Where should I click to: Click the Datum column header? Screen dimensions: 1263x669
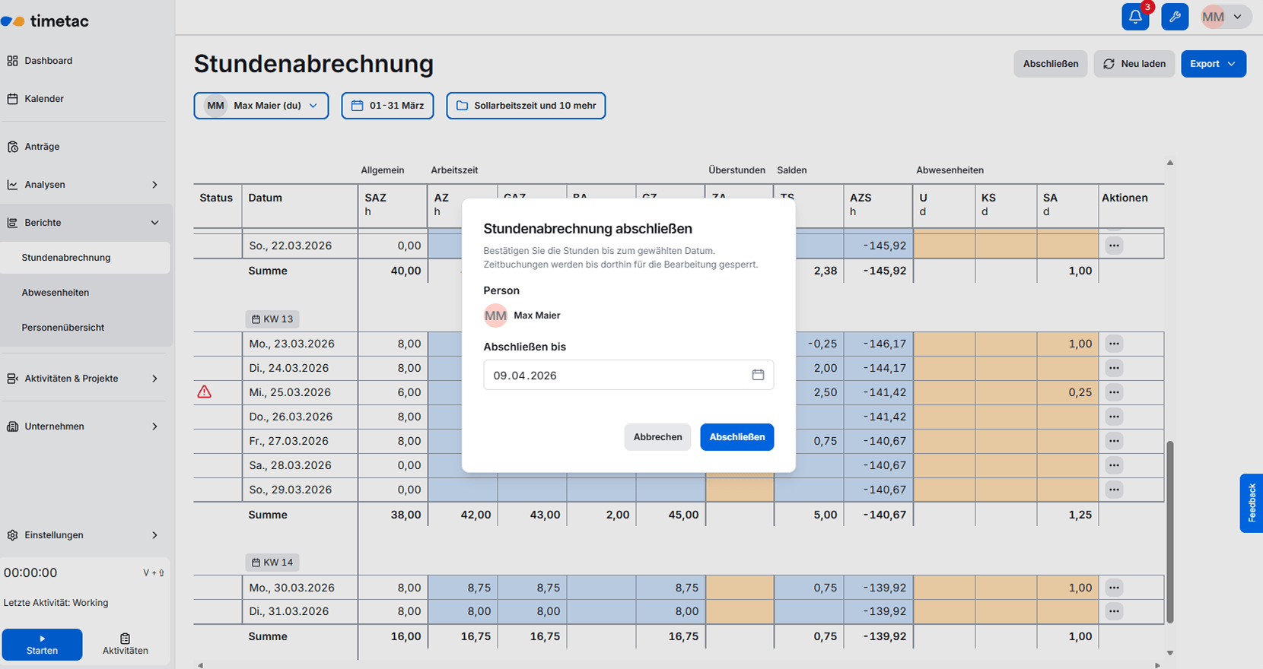tap(300, 205)
